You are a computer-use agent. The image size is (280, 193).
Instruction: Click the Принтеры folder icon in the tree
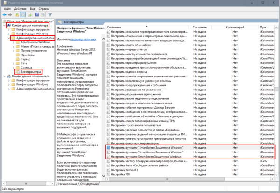(x=18, y=55)
